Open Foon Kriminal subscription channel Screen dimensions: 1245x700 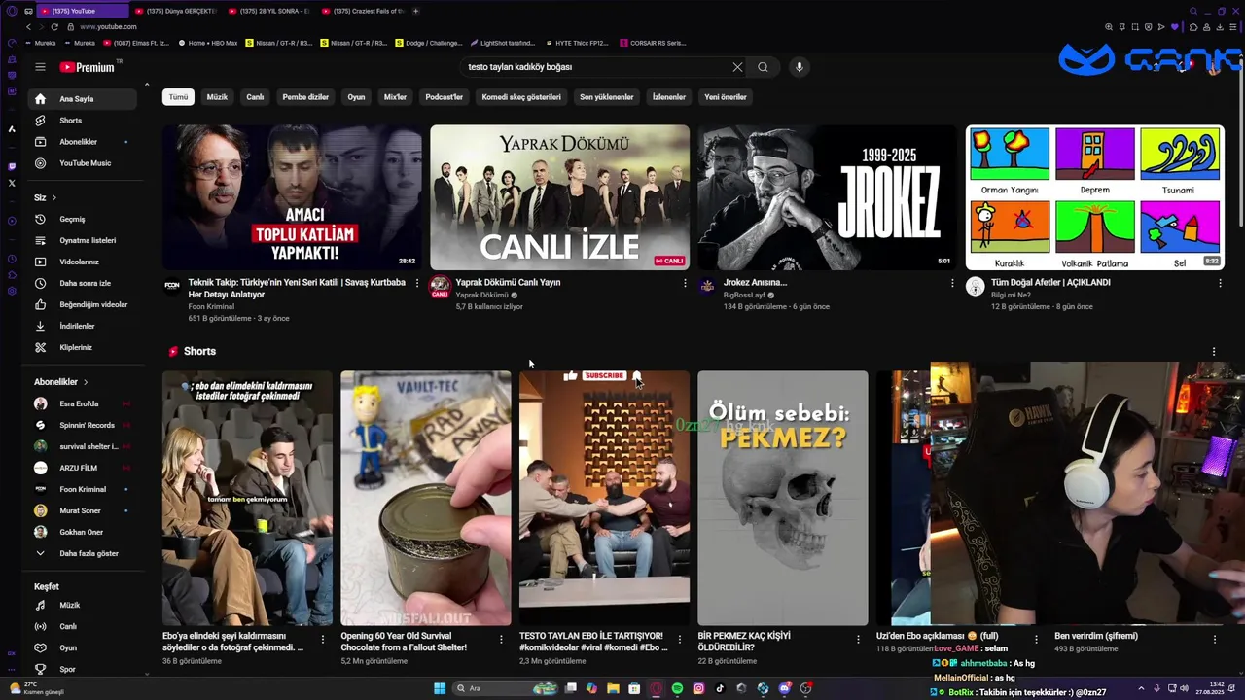tap(82, 489)
